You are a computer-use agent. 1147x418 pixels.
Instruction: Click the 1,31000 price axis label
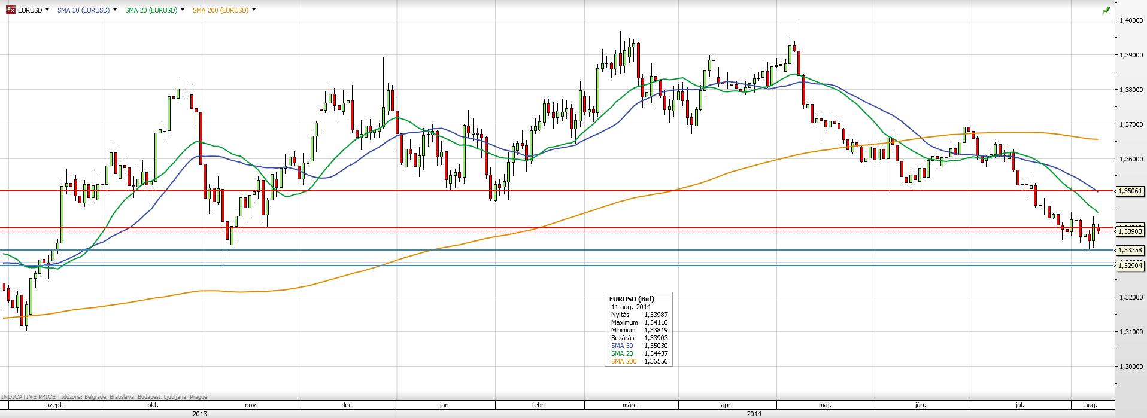click(x=1131, y=332)
